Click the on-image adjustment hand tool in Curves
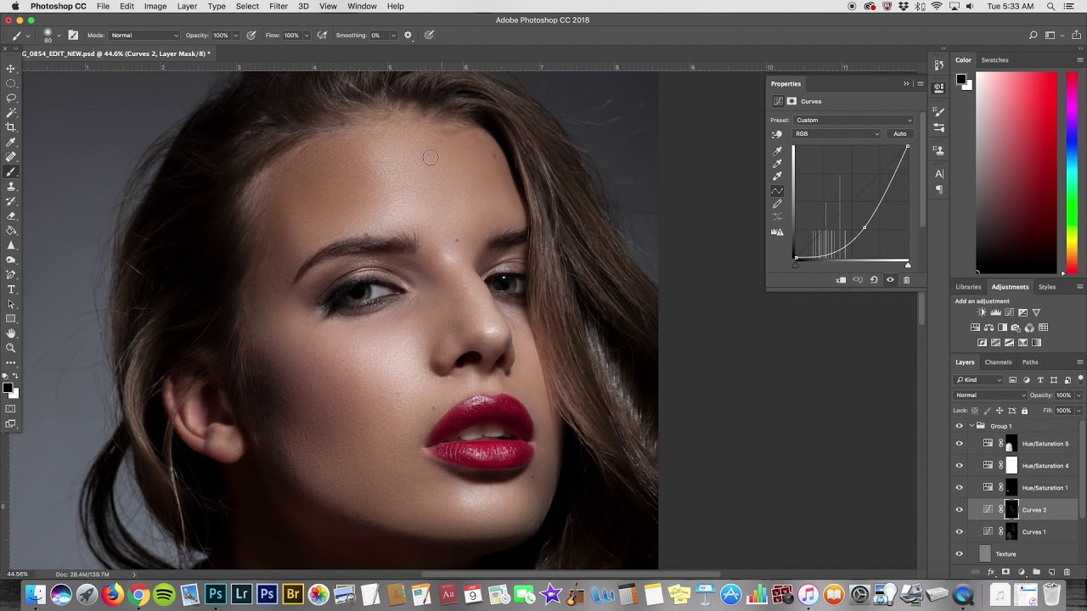Image resolution: width=1087 pixels, height=611 pixels. point(776,134)
